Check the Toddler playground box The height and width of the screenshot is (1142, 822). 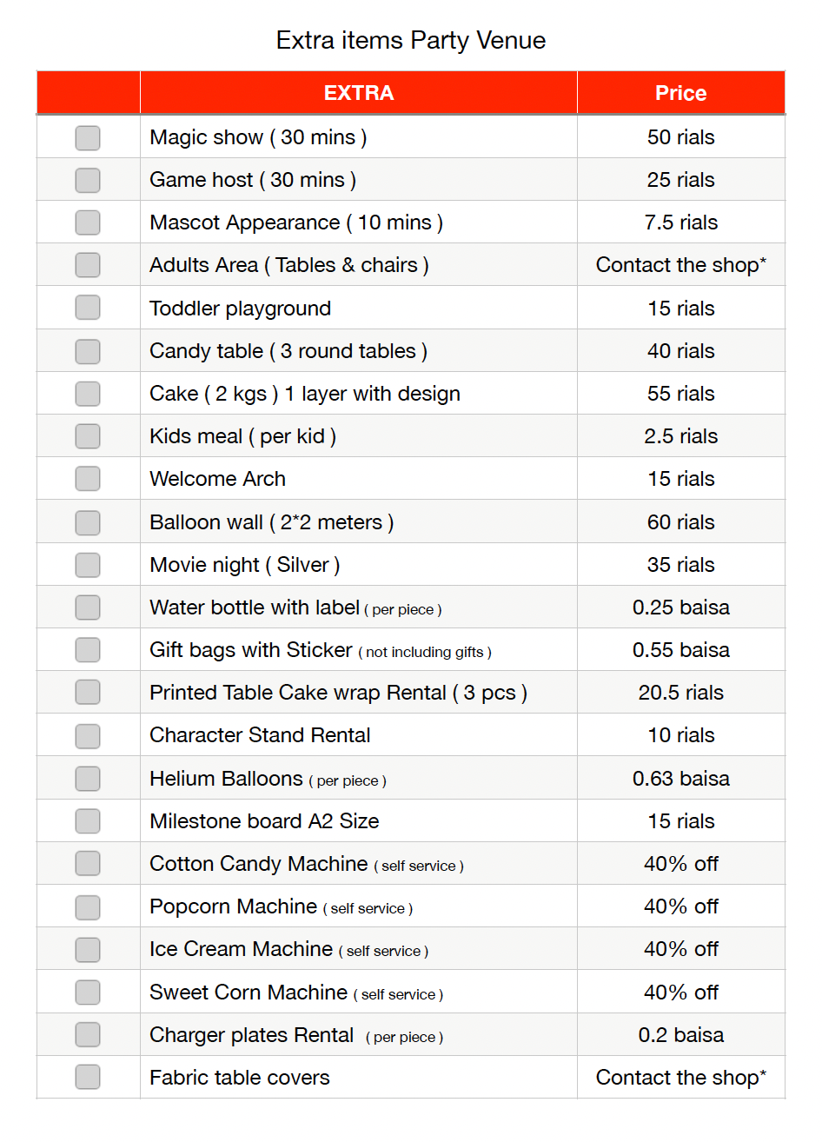click(x=88, y=308)
